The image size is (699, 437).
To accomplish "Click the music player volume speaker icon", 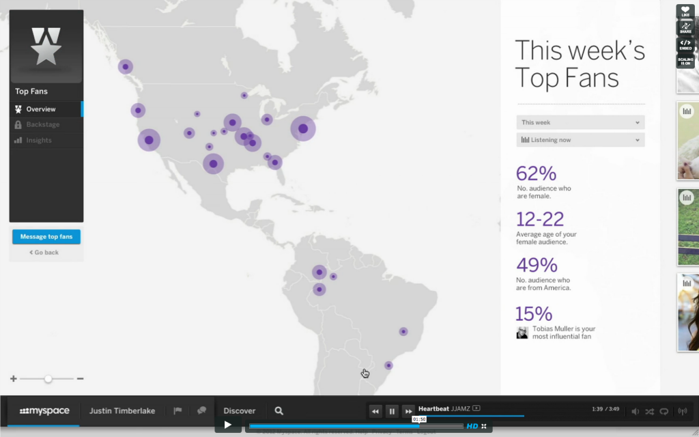I will click(636, 412).
